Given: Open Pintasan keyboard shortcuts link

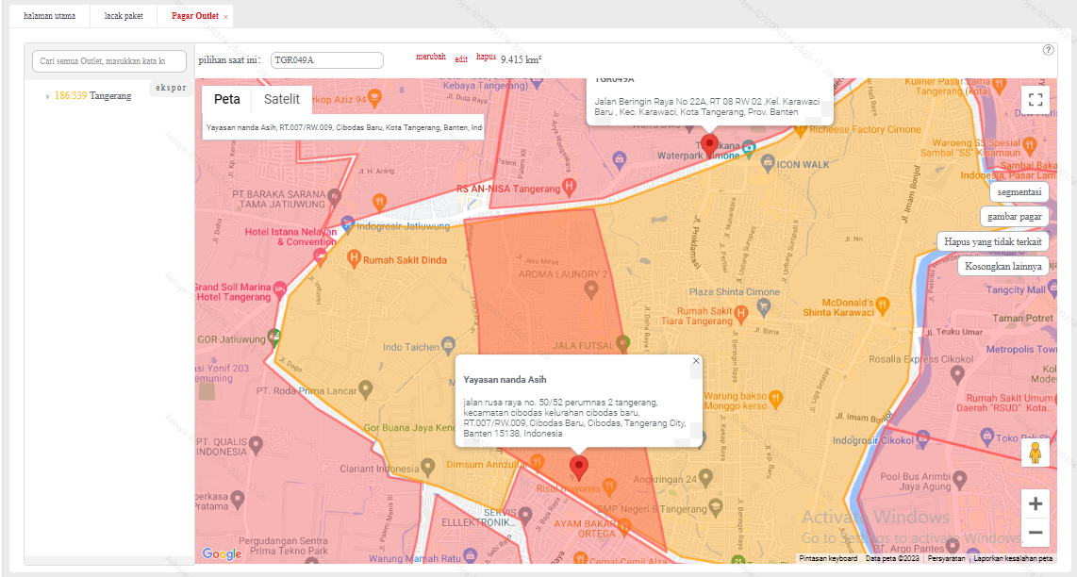Looking at the screenshot, I should point(828,558).
